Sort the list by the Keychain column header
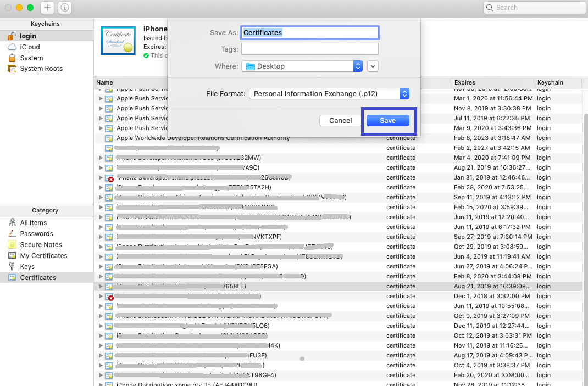 point(559,82)
